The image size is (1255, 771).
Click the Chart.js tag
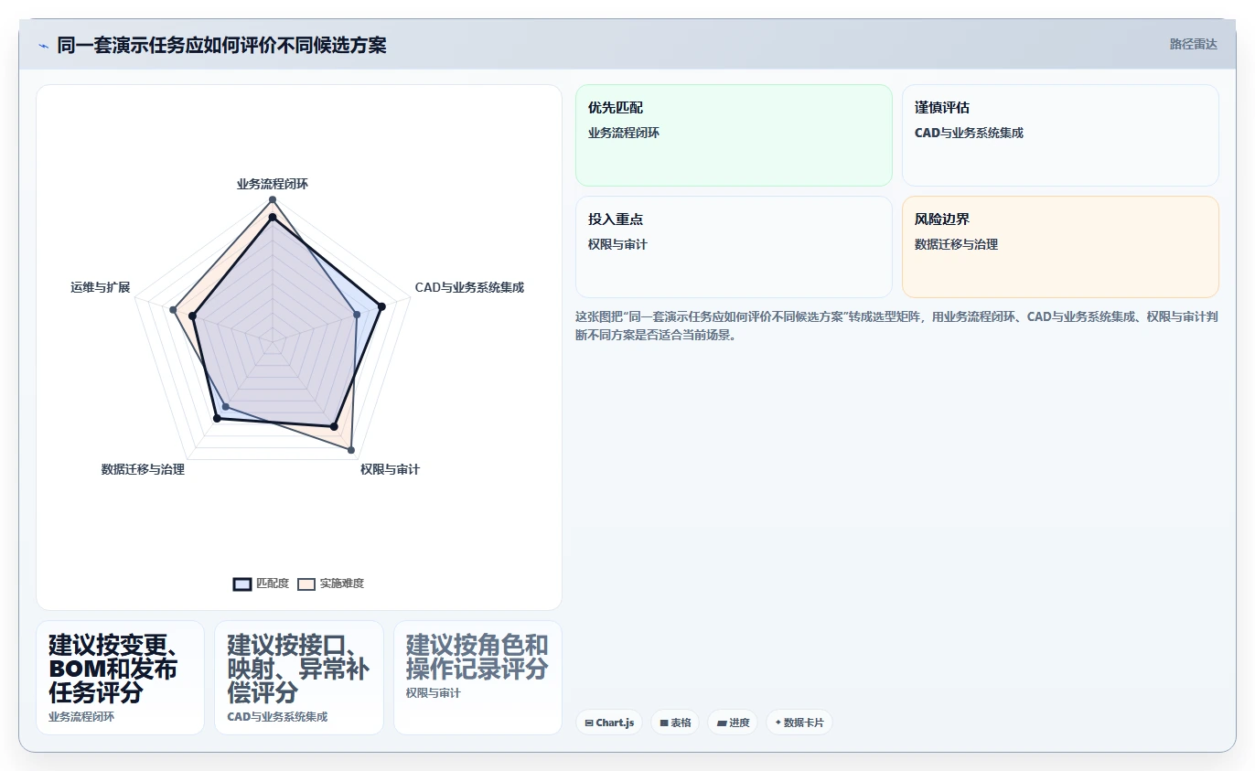coord(609,723)
